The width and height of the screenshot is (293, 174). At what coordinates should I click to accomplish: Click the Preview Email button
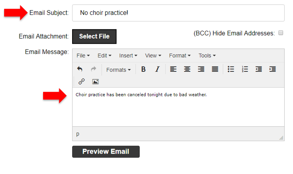click(x=106, y=152)
